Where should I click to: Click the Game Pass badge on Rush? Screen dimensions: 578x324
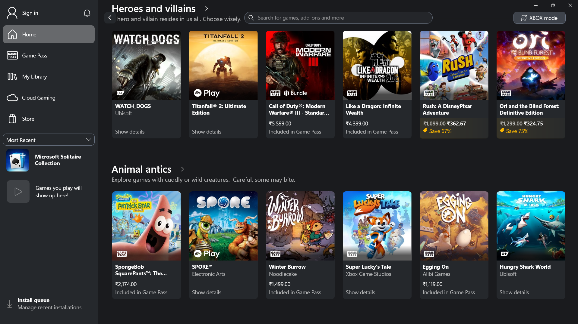click(x=429, y=93)
